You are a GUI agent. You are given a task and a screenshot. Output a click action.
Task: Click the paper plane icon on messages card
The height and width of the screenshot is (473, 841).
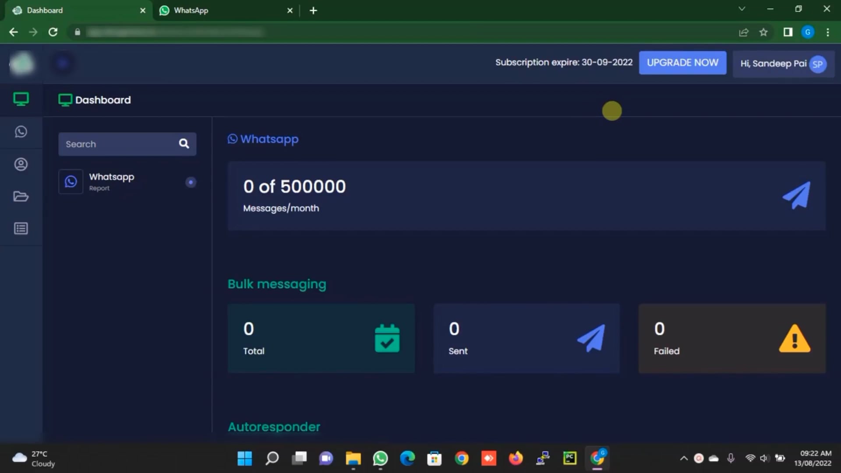pos(796,195)
